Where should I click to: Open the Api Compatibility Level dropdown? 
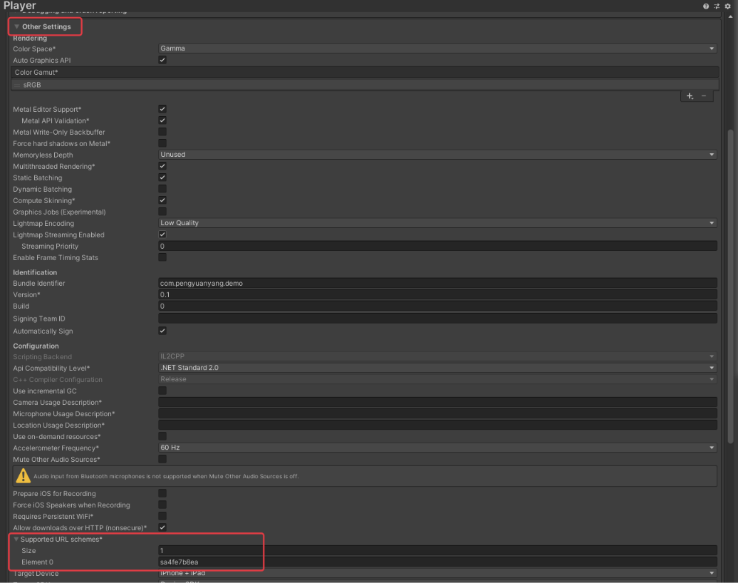[x=437, y=368]
